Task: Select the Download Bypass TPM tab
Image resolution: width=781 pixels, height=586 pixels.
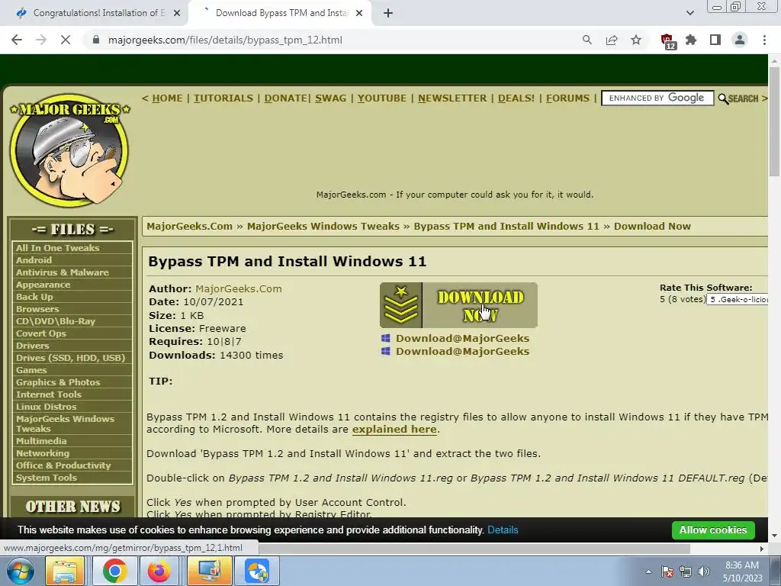Action: tap(279, 13)
